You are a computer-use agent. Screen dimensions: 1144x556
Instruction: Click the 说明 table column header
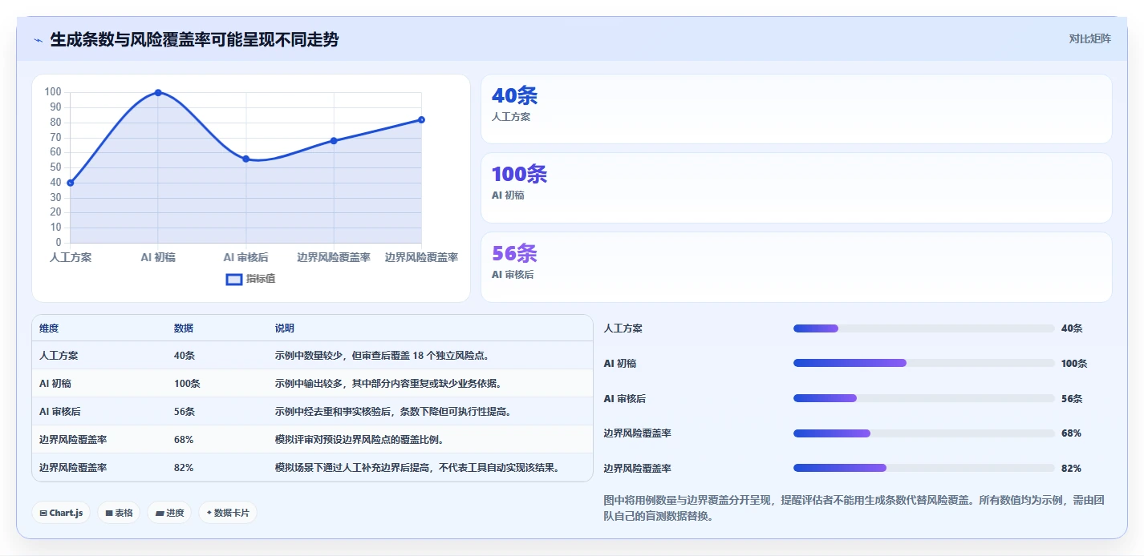(284, 328)
